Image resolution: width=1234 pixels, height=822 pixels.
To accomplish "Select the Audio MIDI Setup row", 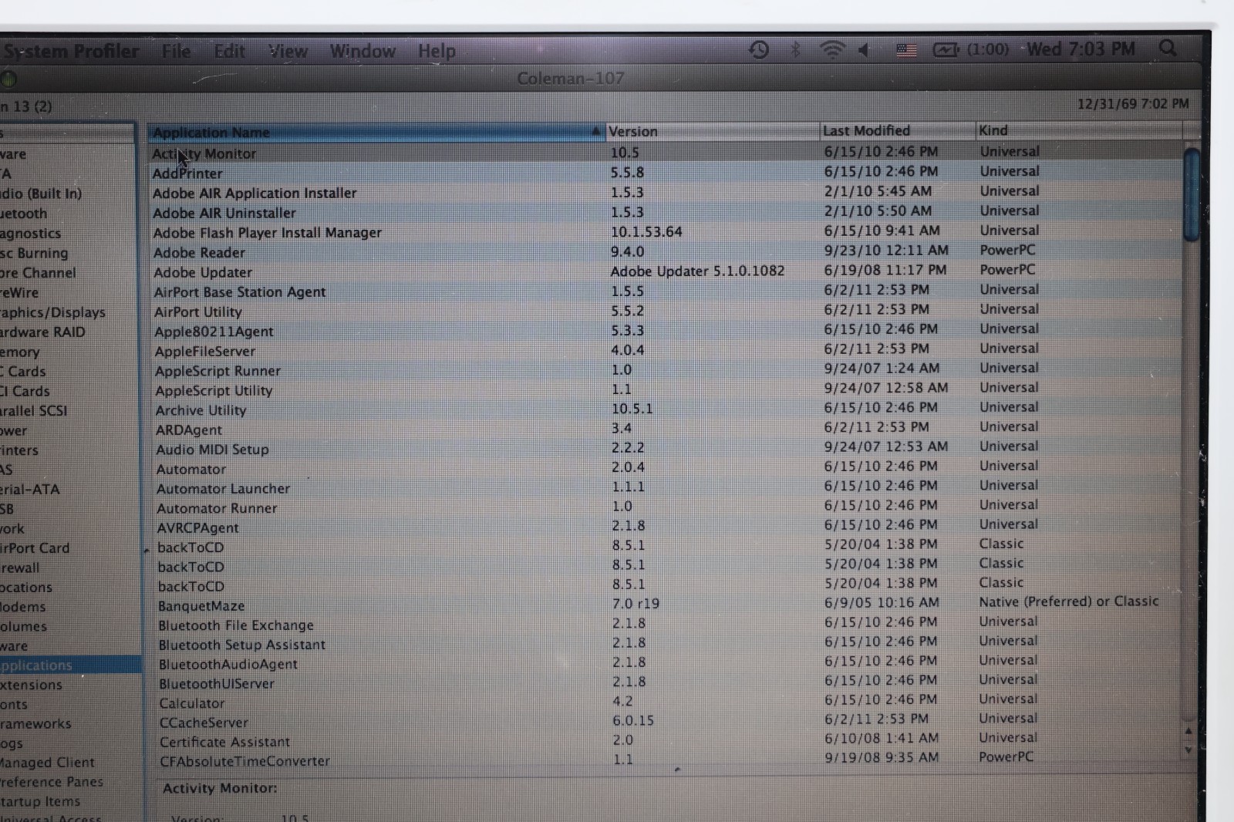I will coord(665,448).
